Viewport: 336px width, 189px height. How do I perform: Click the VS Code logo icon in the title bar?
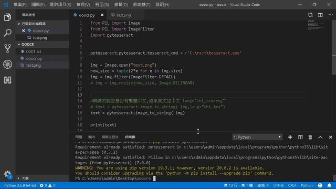click(6, 5)
